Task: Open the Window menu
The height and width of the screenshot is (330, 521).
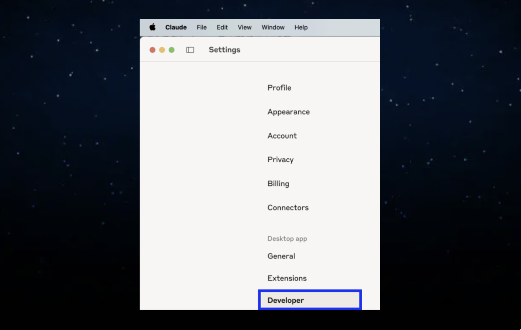Action: point(273,27)
